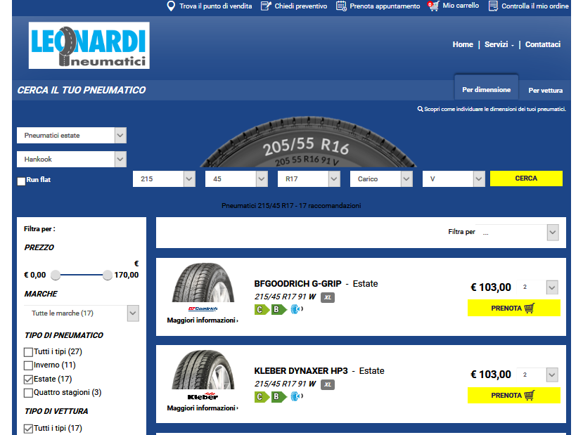
Task: Click XL badge on BFGoodrich G-Grip
Action: 328,297
